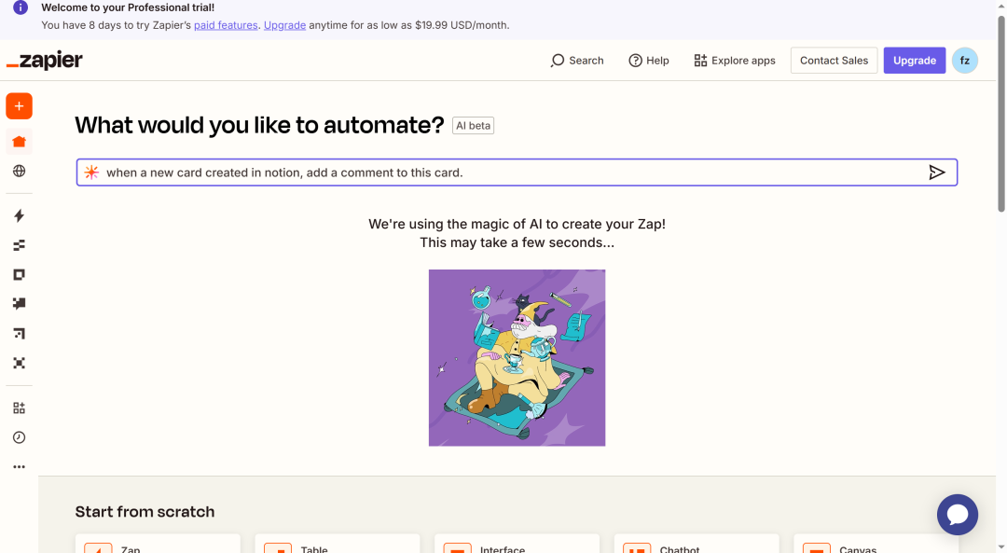Viewport: 1007px width, 553px height.
Task: Follow the paid features link
Action: point(226,25)
